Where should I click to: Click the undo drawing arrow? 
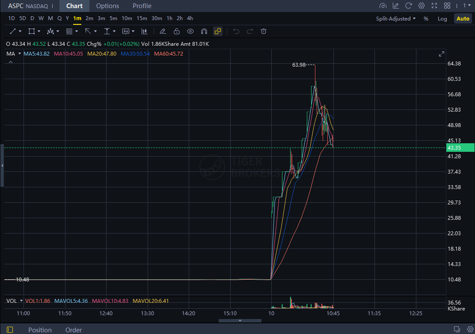pos(236,31)
